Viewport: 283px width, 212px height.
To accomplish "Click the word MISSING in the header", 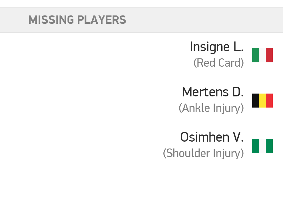I will coord(51,20).
